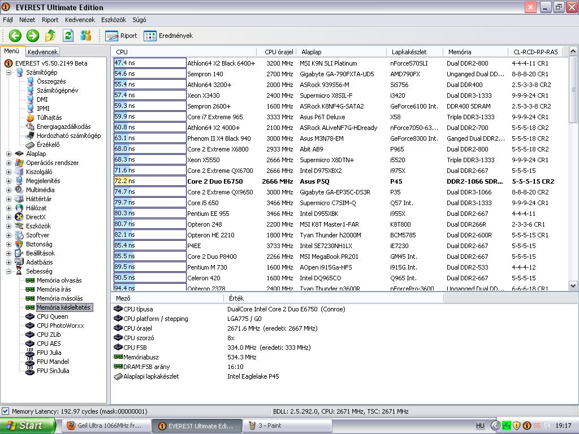Select the EVEREST v5.50.2149 Beta root node
The height and width of the screenshot is (434, 579).
[51, 63]
